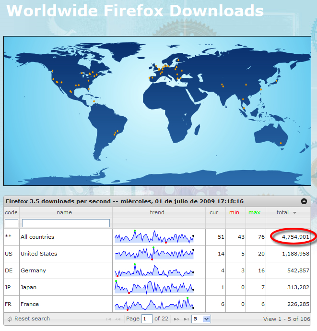The width and height of the screenshot is (317, 331).
Task: Go to the first page of results
Action: point(108,319)
